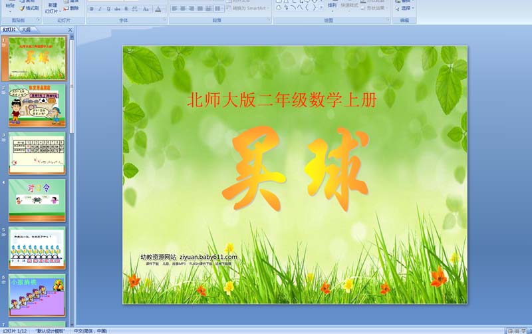
Task: Open 选择 dropdown in 编辑 group
Action: point(404,8)
